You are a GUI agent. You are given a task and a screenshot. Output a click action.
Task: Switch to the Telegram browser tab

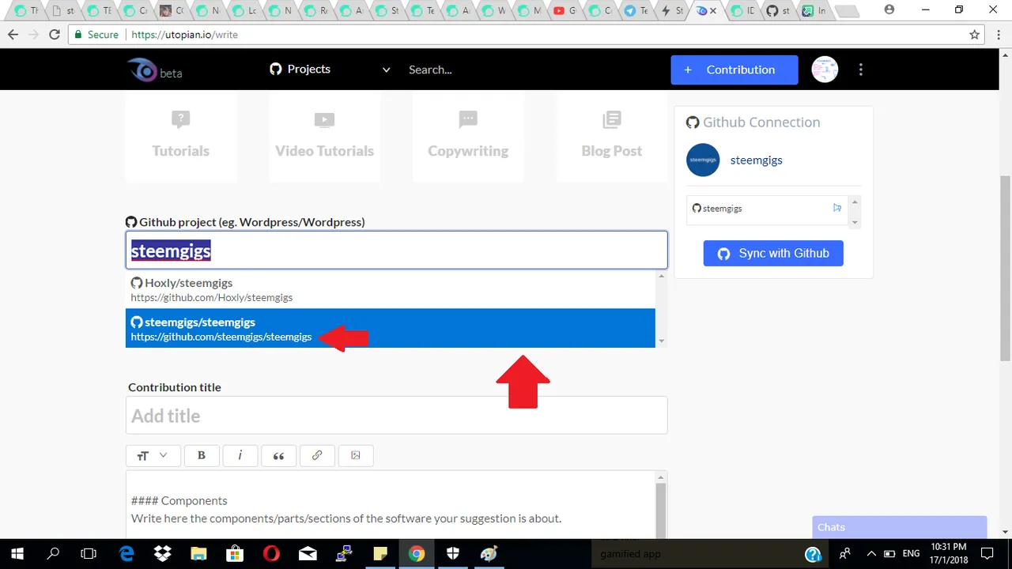coord(636,11)
